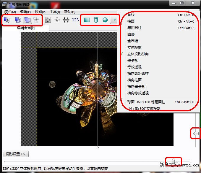Click the horizontal field of view slider handle
The height and width of the screenshot is (173, 201).
[x=173, y=161]
